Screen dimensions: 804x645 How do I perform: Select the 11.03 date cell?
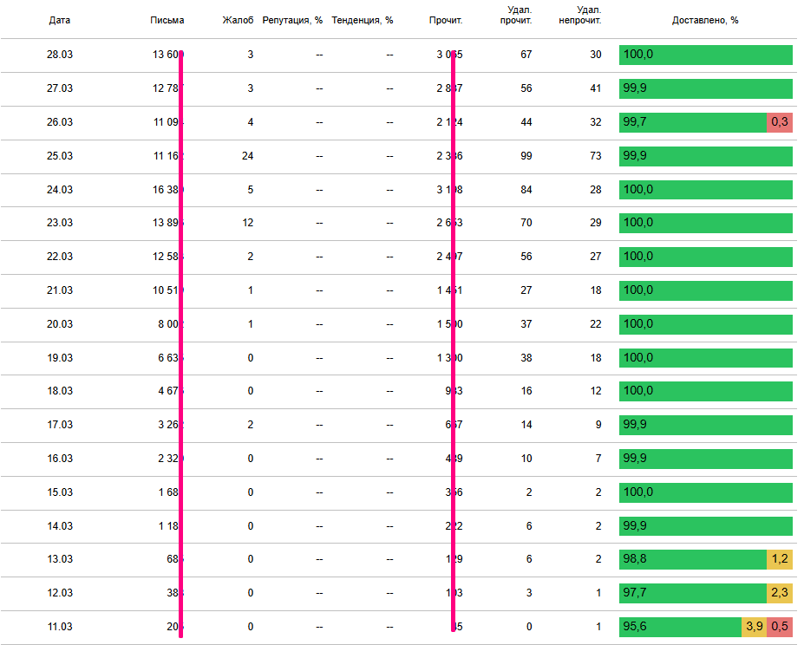coord(60,626)
